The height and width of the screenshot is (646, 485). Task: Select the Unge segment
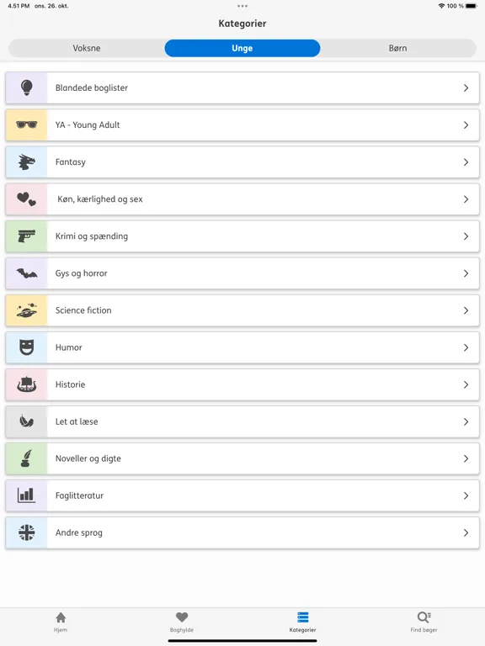click(x=242, y=48)
